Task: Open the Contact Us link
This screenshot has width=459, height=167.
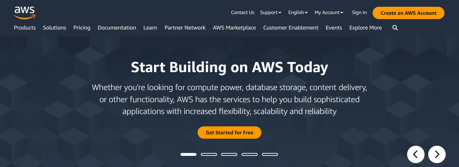Action: pos(242,13)
